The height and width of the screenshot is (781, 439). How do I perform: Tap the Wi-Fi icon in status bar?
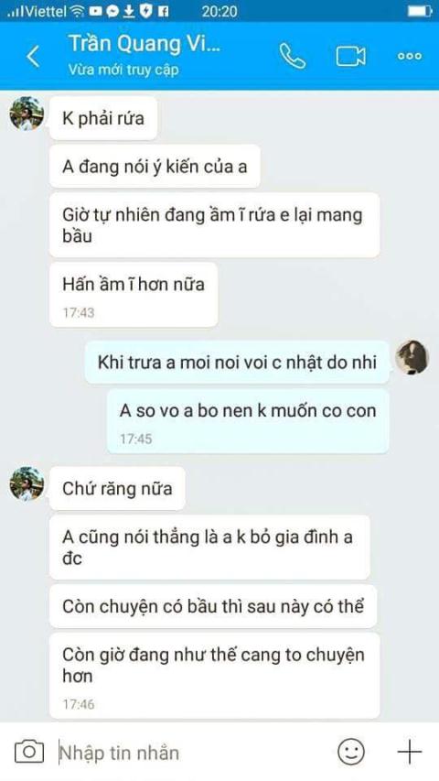click(77, 12)
